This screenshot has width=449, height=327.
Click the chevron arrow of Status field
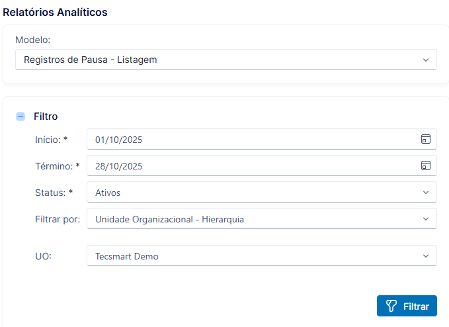(x=426, y=193)
